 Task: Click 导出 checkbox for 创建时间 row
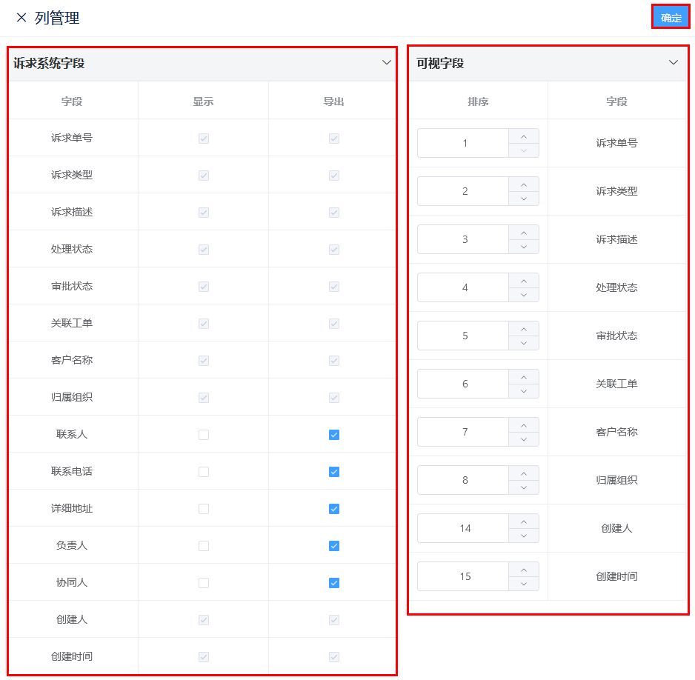click(334, 656)
